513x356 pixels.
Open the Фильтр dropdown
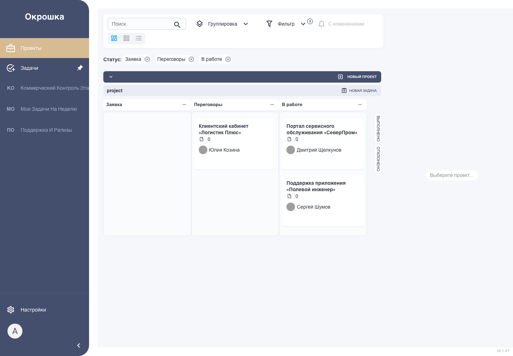click(286, 24)
